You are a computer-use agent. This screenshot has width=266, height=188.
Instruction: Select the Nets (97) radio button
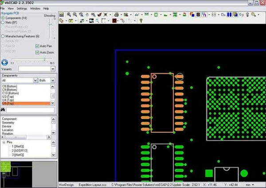tap(3, 23)
